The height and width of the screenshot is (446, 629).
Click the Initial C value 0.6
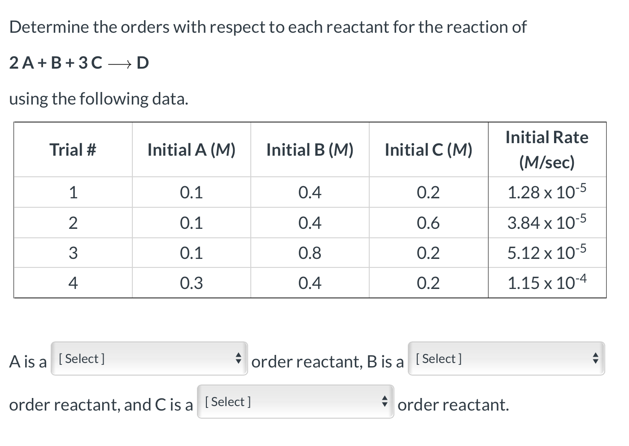(x=428, y=222)
